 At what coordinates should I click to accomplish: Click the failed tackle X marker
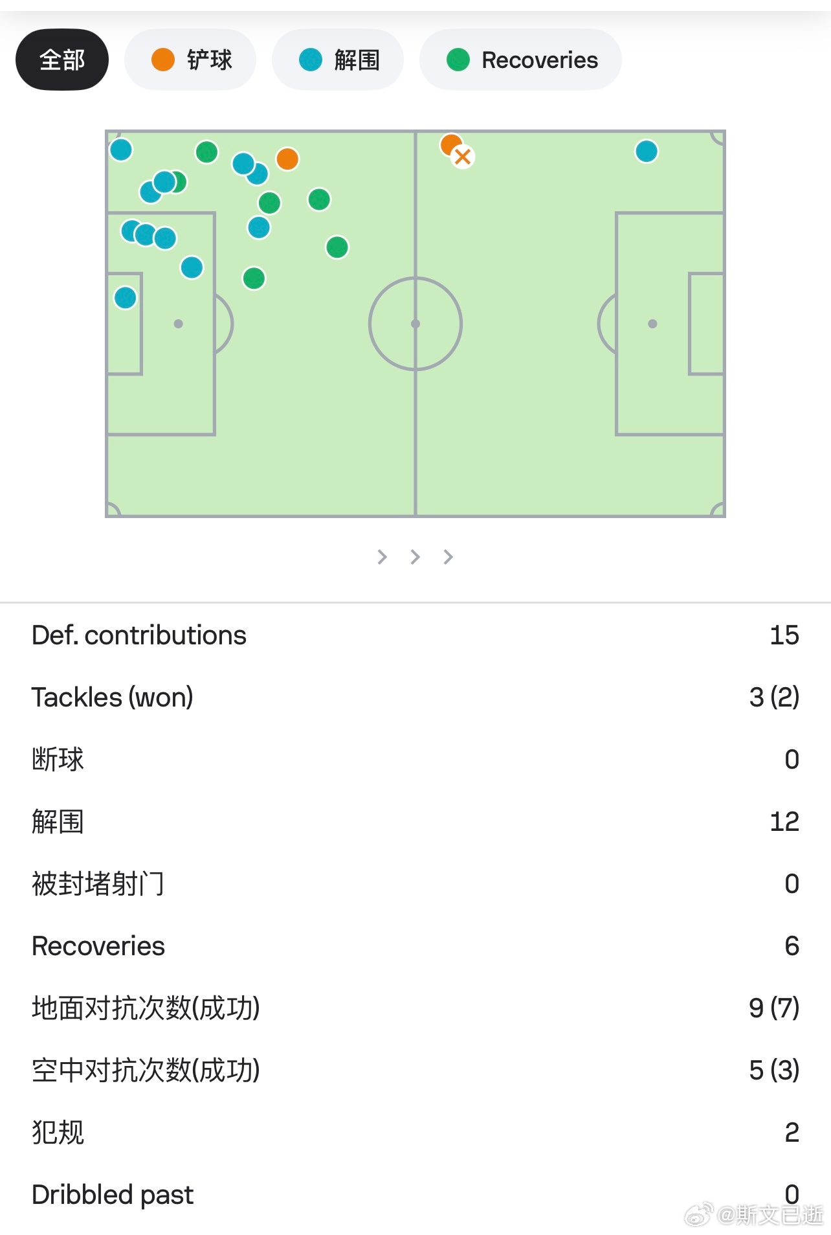[462, 157]
